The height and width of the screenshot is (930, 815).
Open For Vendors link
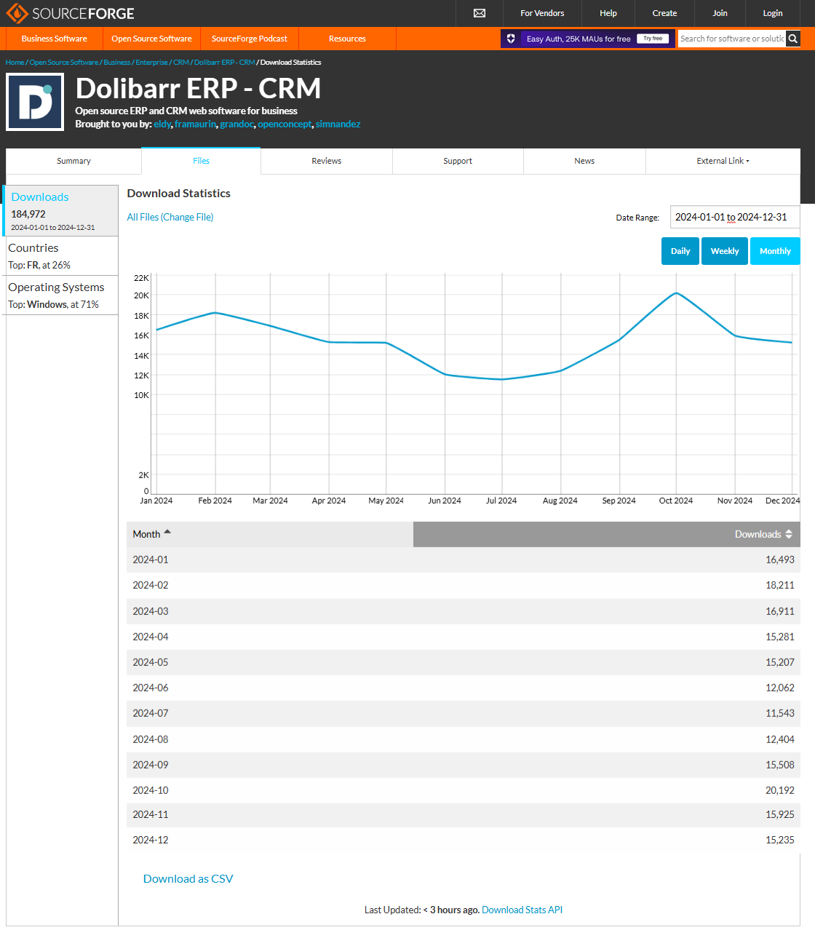[x=542, y=13]
